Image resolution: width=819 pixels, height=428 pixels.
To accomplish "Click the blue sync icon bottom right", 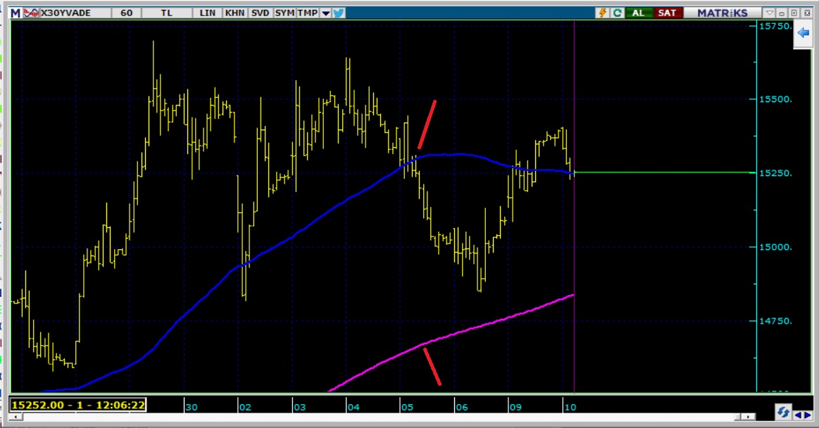I will [x=782, y=412].
